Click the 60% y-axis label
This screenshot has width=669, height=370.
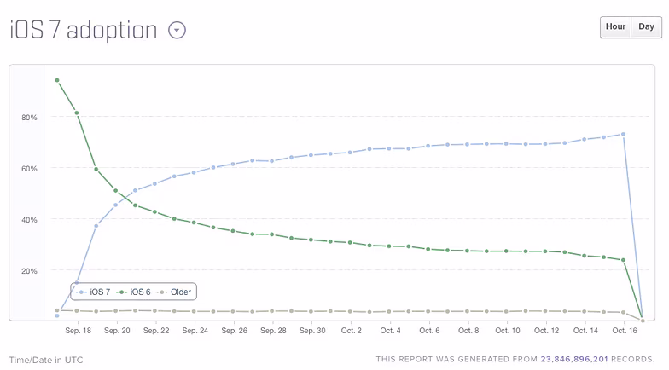pyautogui.click(x=29, y=169)
